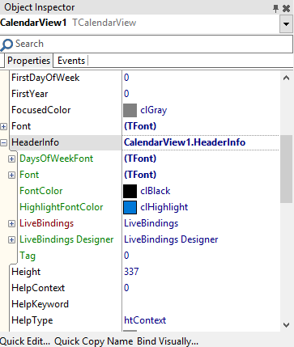Screen dimensions: 294x347
Task: Click Quick Copy Name link
Action: pyautogui.click(x=93, y=341)
